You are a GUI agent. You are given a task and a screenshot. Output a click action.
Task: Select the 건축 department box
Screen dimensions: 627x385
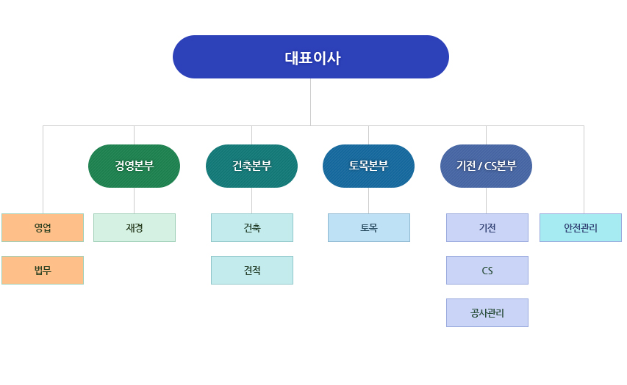pos(252,227)
